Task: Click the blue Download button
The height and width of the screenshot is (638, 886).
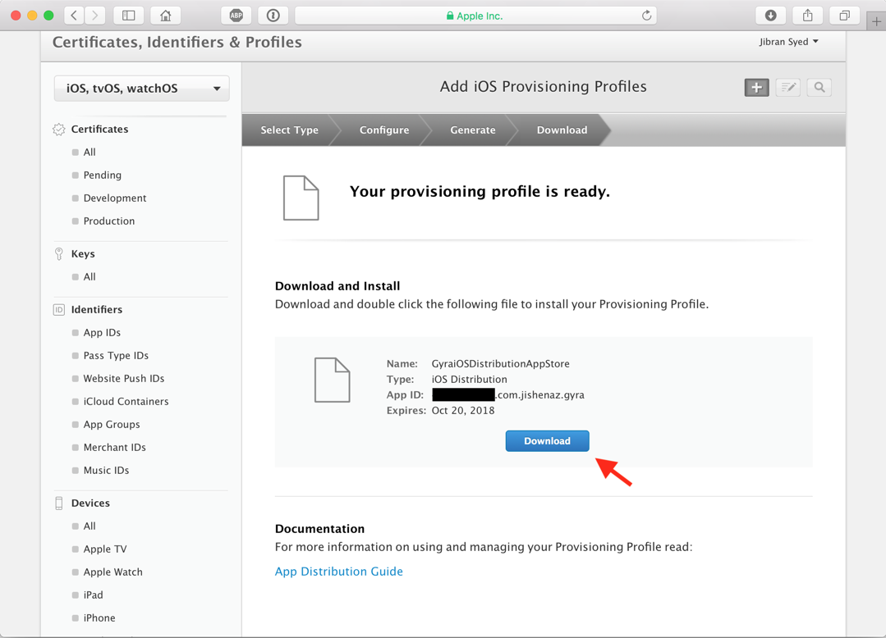Action: coord(548,441)
